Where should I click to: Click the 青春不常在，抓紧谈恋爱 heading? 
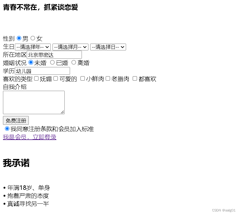40,7
